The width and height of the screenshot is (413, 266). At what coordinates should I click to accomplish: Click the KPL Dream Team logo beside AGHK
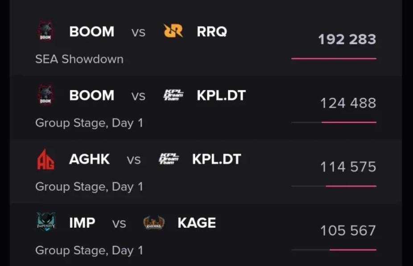169,159
